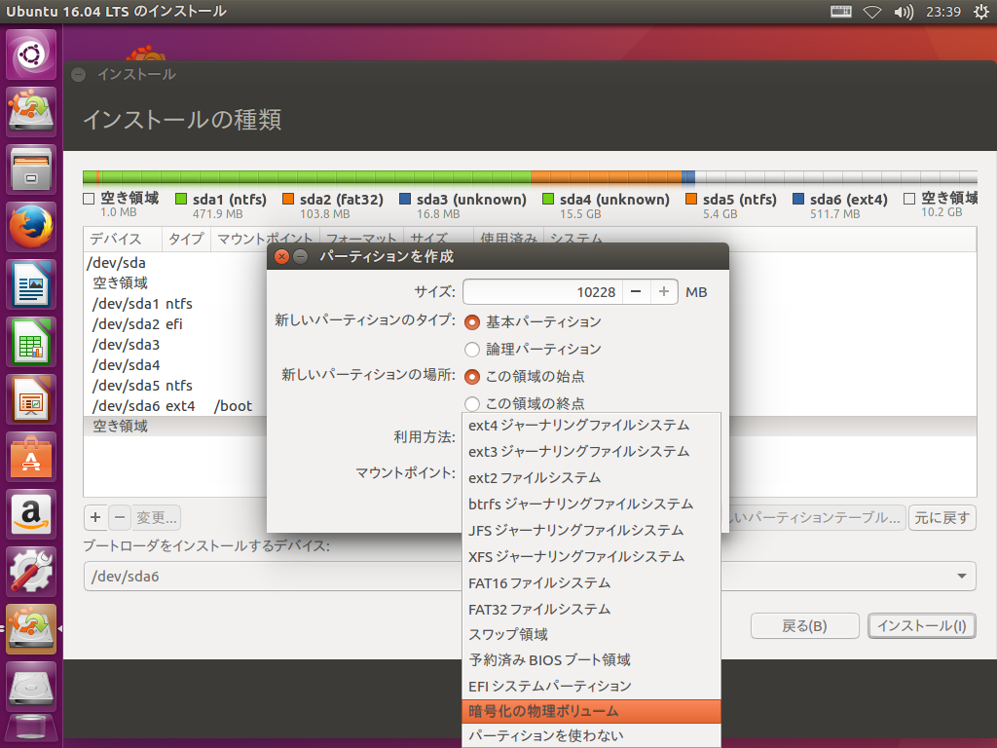The height and width of the screenshot is (748, 997).
Task: Click the green sda1 (ntfs) legend swatch
Action: tap(181, 199)
